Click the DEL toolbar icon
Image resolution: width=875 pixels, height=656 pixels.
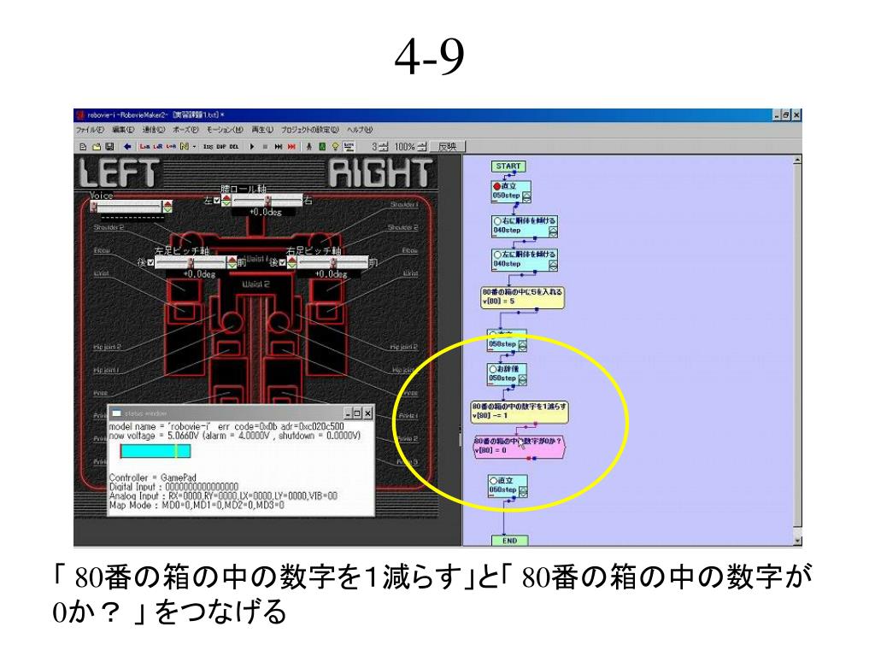(234, 147)
